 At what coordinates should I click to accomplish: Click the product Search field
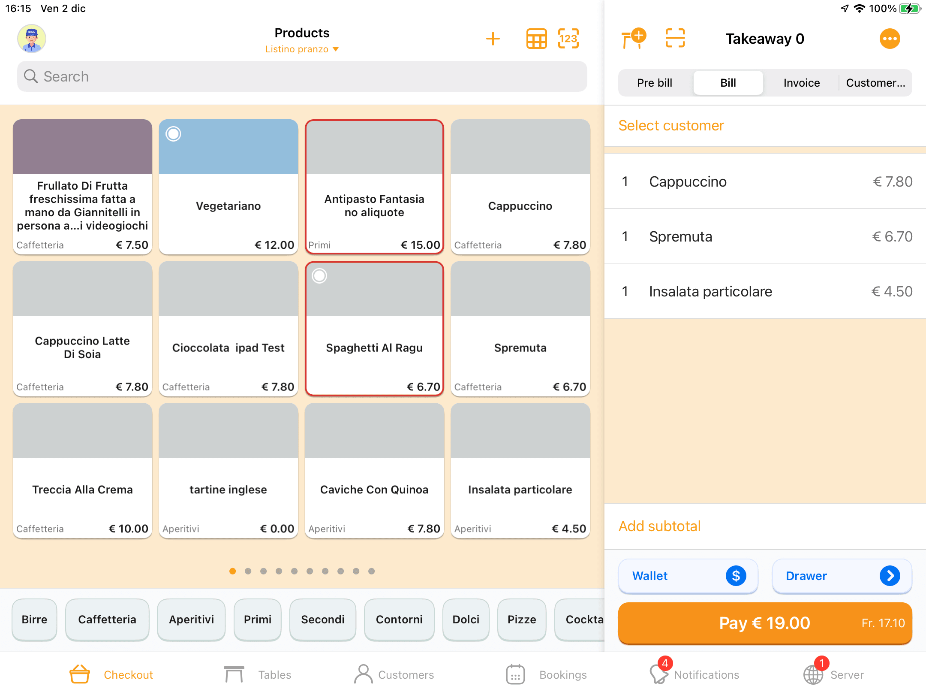(302, 76)
